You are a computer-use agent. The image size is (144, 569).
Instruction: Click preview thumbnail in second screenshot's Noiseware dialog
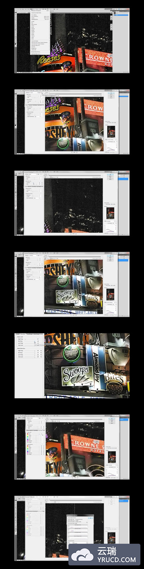pyautogui.click(x=111, y=132)
